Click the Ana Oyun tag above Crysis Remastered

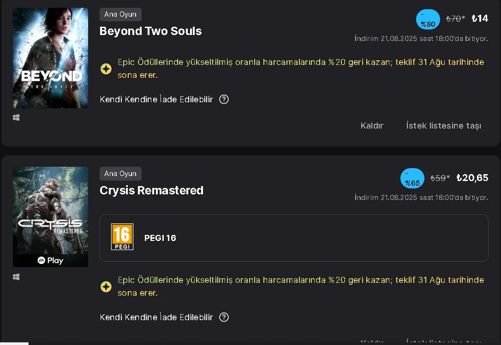(x=120, y=174)
